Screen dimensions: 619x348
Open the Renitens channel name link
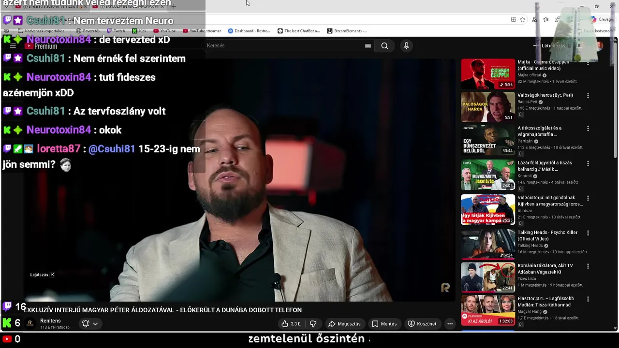coord(50,321)
